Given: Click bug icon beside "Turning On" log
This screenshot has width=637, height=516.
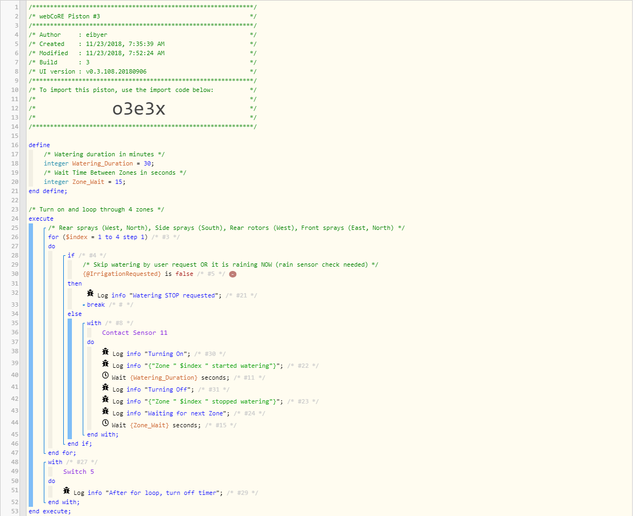Looking at the screenshot, I should (x=105, y=352).
